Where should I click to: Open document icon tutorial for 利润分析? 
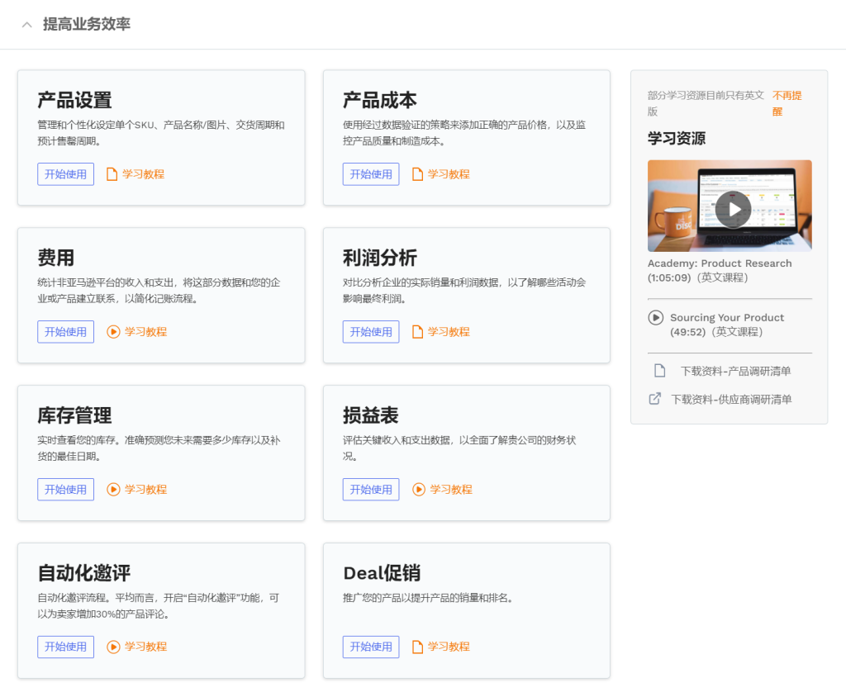[417, 331]
